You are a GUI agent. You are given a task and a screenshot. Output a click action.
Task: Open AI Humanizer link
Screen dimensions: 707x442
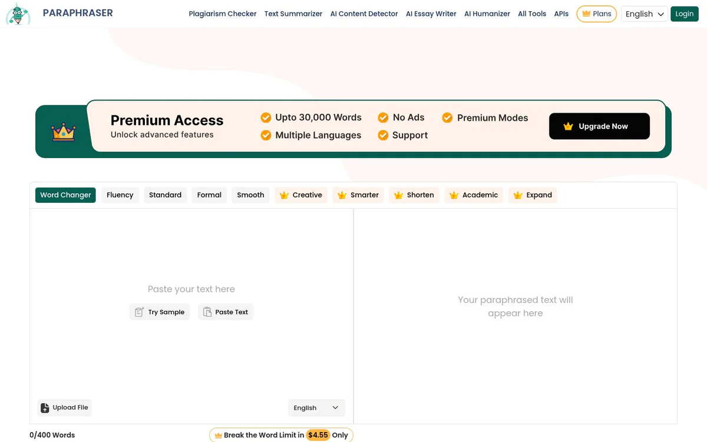click(x=487, y=14)
